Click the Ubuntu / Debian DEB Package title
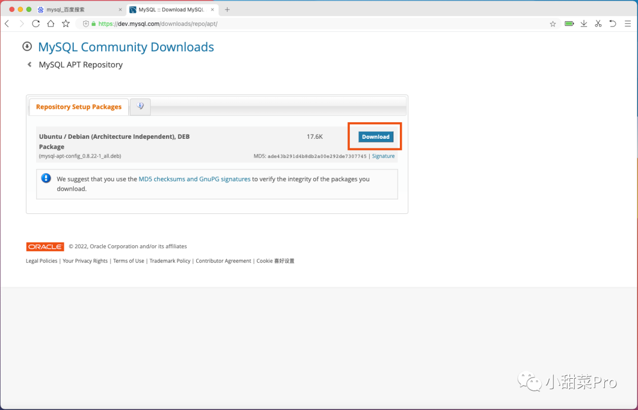638x410 pixels. [115, 142]
